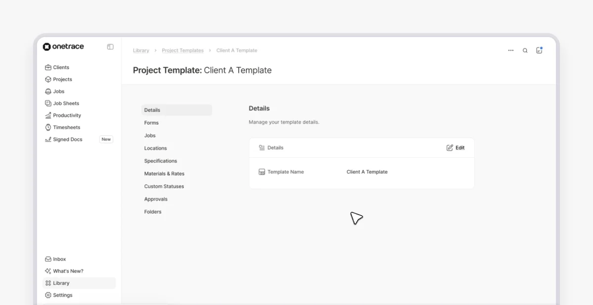Click the Edit button for Details

pyautogui.click(x=455, y=147)
